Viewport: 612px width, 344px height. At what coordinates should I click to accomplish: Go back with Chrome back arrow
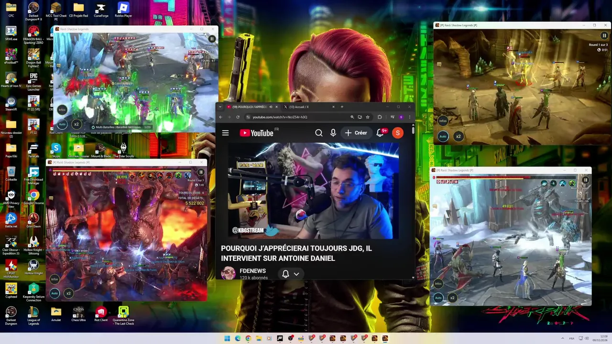(x=221, y=117)
